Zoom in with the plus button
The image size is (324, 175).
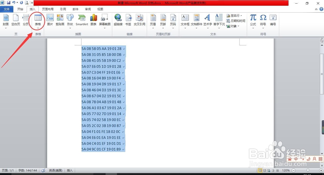tap(321, 170)
